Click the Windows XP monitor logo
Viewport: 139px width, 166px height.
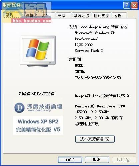pyautogui.click(x=38, y=51)
